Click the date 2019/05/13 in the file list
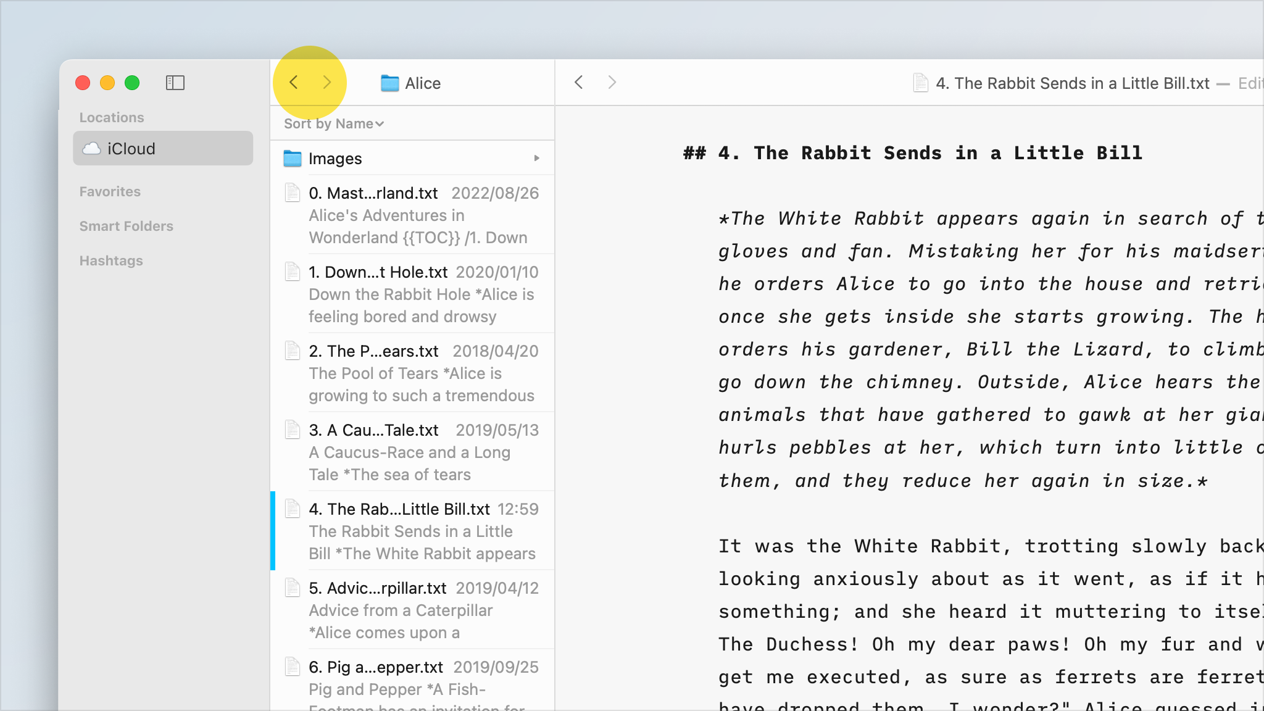Image resolution: width=1264 pixels, height=711 pixels. [x=497, y=430]
